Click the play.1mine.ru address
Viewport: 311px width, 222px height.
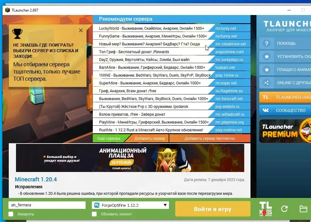pos(227,75)
